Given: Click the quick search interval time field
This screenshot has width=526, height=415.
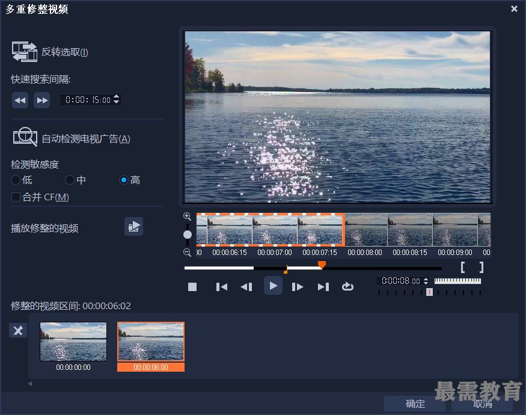Looking at the screenshot, I should pos(88,100).
